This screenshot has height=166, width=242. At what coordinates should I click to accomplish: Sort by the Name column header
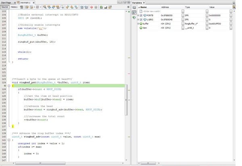tap(149, 7)
